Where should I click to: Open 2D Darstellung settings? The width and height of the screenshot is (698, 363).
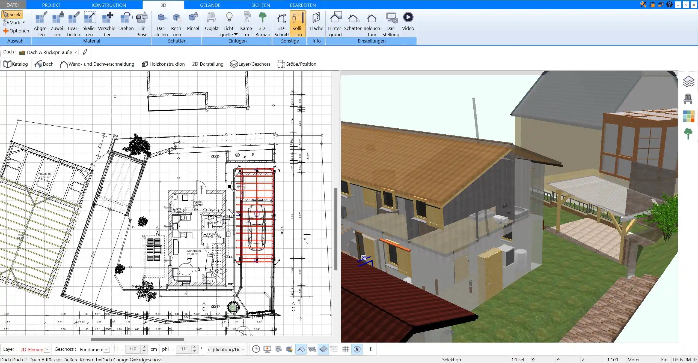208,64
